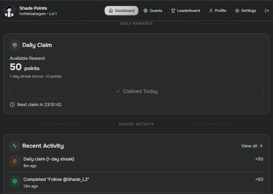The width and height of the screenshot is (273, 194).
Task: Click the '1-day streak bonus: +0 points' text
Action: [x=35, y=76]
